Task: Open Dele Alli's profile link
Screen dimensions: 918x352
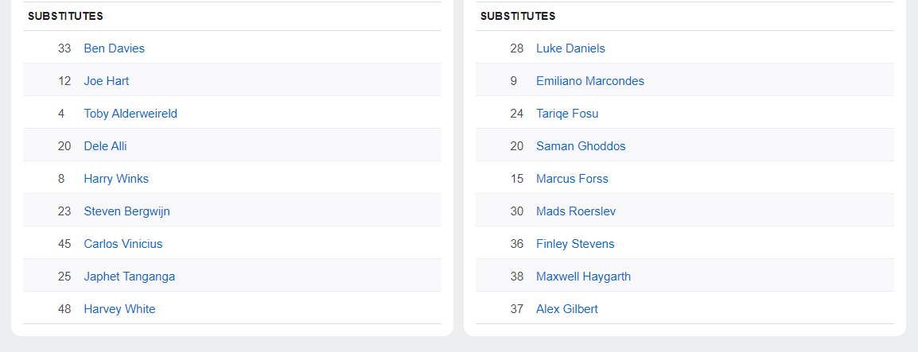Action: (x=105, y=146)
